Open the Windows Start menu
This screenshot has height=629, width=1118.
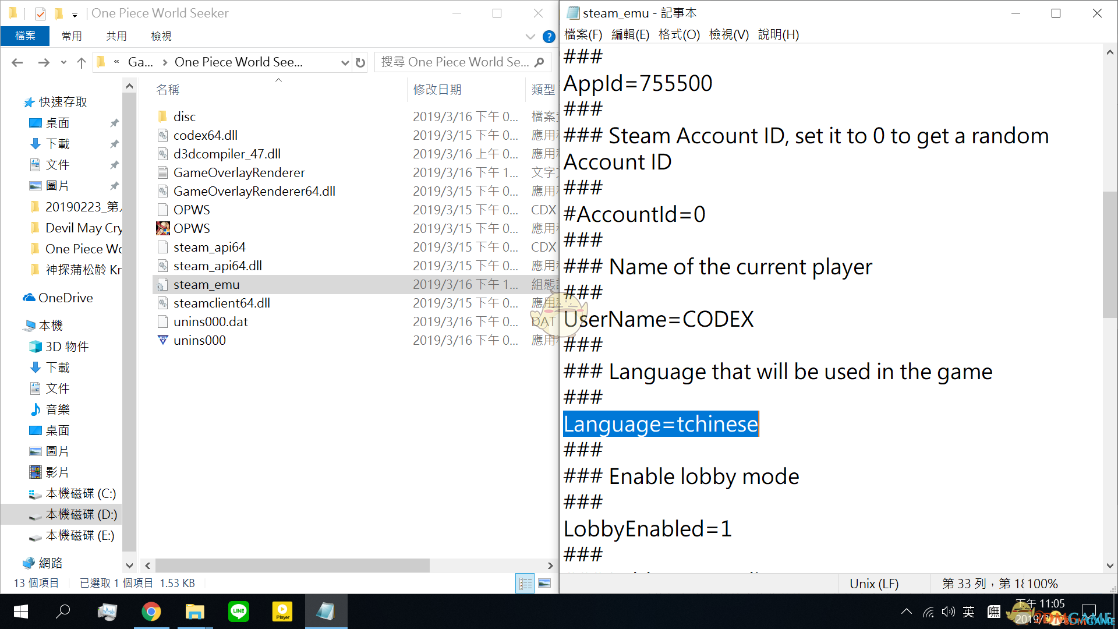click(x=21, y=612)
